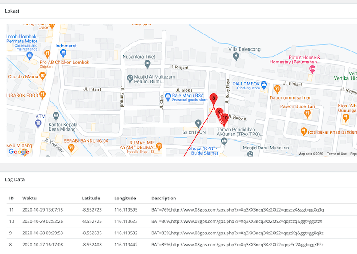Click the Villa Belencong location pin
Image resolution: width=357 pixels, height=254 pixels.
click(236, 56)
